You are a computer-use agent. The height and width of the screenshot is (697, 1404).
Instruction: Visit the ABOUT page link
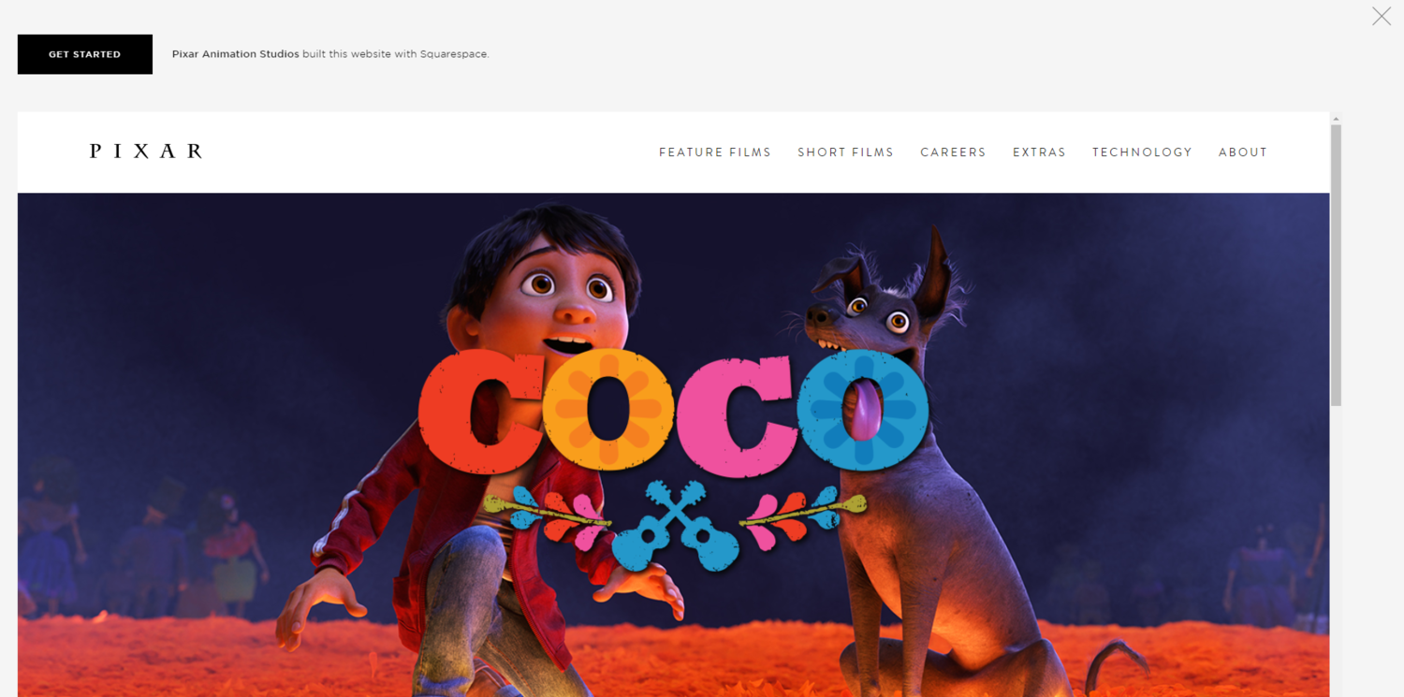coord(1243,152)
